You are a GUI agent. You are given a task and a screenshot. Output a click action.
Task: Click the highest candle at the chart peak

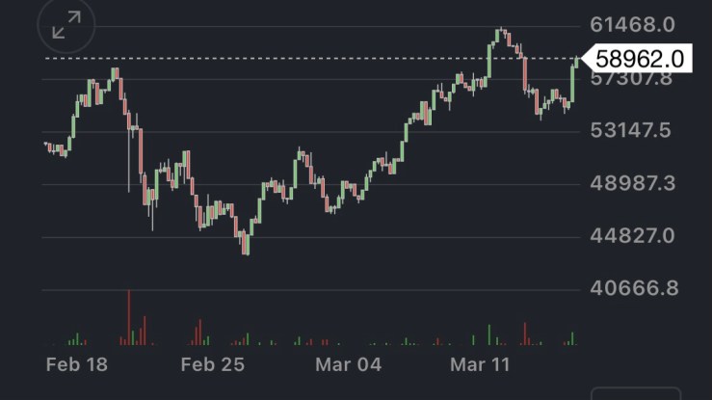tap(499, 35)
